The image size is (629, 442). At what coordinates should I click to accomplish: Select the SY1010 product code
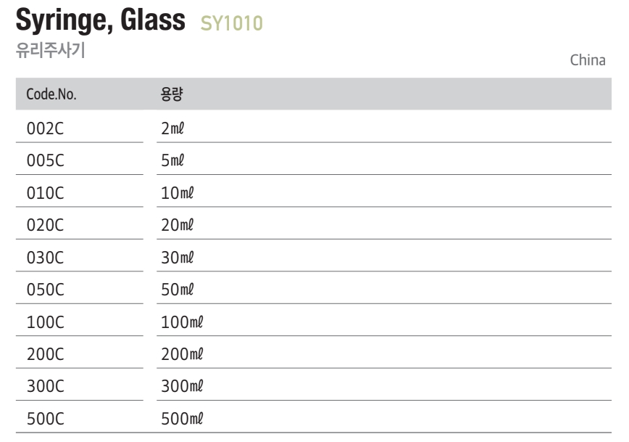231,23
